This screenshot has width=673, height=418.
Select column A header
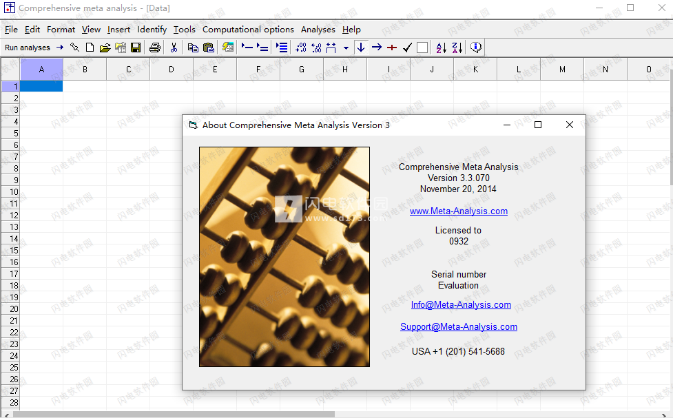click(41, 69)
